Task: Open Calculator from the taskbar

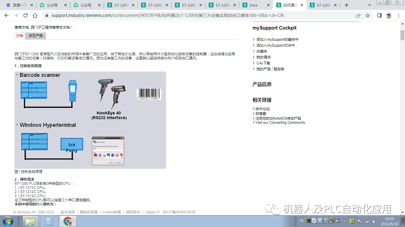Action: point(49,221)
